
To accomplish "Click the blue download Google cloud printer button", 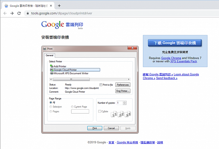I will [x=175, y=43].
